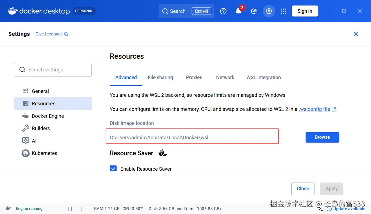This screenshot has width=371, height=214.
Task: Click the PERSONAL plan badge
Action: [84, 11]
